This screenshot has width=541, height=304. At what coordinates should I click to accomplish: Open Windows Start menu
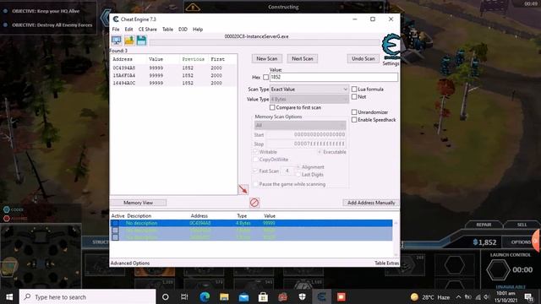(x=9, y=296)
